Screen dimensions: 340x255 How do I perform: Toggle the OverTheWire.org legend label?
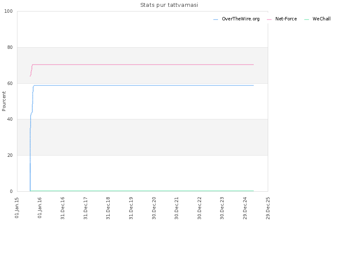click(241, 19)
